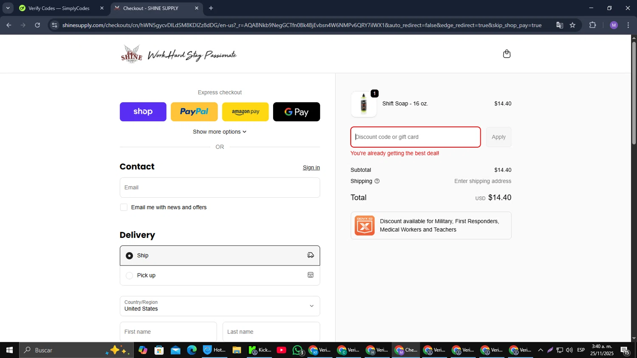637x358 pixels.
Task: Open the Hot... Edge window in taskbar
Action: tap(214, 350)
